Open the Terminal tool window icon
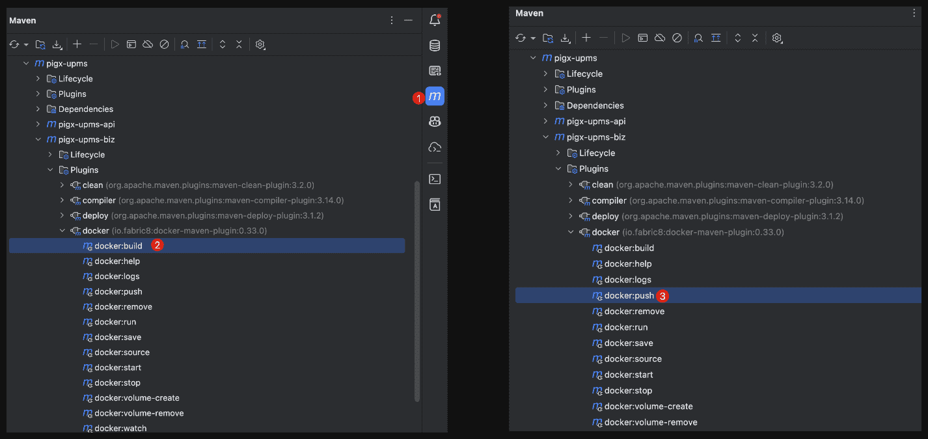 click(x=435, y=179)
